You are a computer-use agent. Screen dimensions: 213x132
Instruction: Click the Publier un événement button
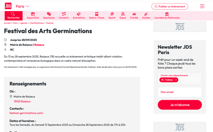(169, 6)
